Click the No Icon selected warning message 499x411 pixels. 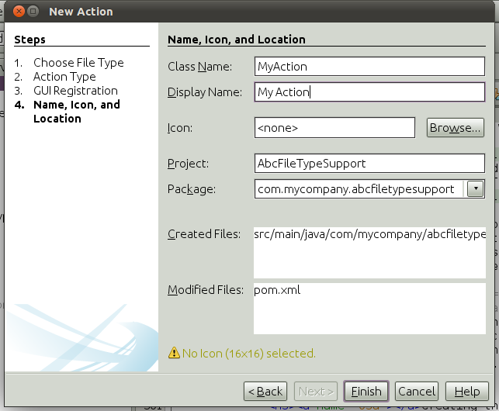click(248, 354)
